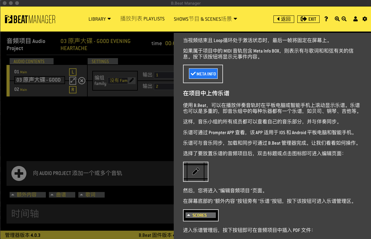
Task: Click the first 输出 field showing 1
Action: click(x=164, y=75)
